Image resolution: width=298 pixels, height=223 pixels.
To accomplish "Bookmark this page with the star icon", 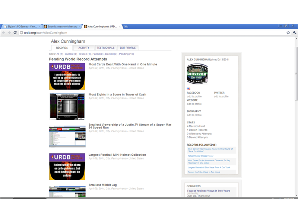I will pyautogui.click(x=288, y=33).
